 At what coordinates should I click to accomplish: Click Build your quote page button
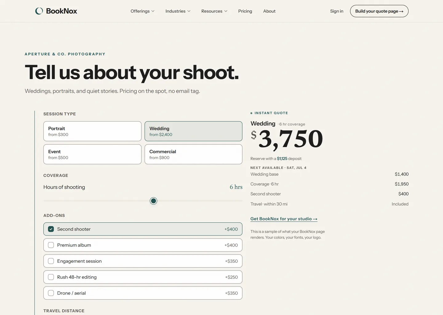(379, 11)
